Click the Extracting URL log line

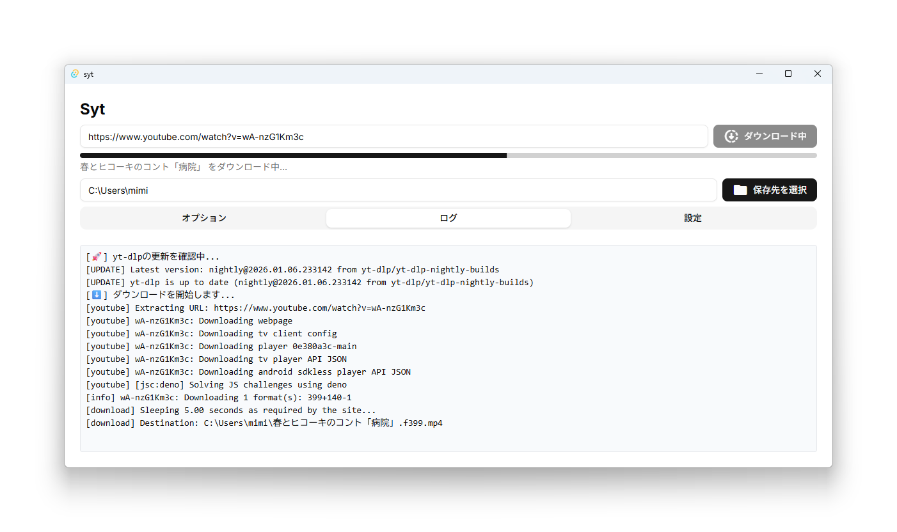coord(255,308)
